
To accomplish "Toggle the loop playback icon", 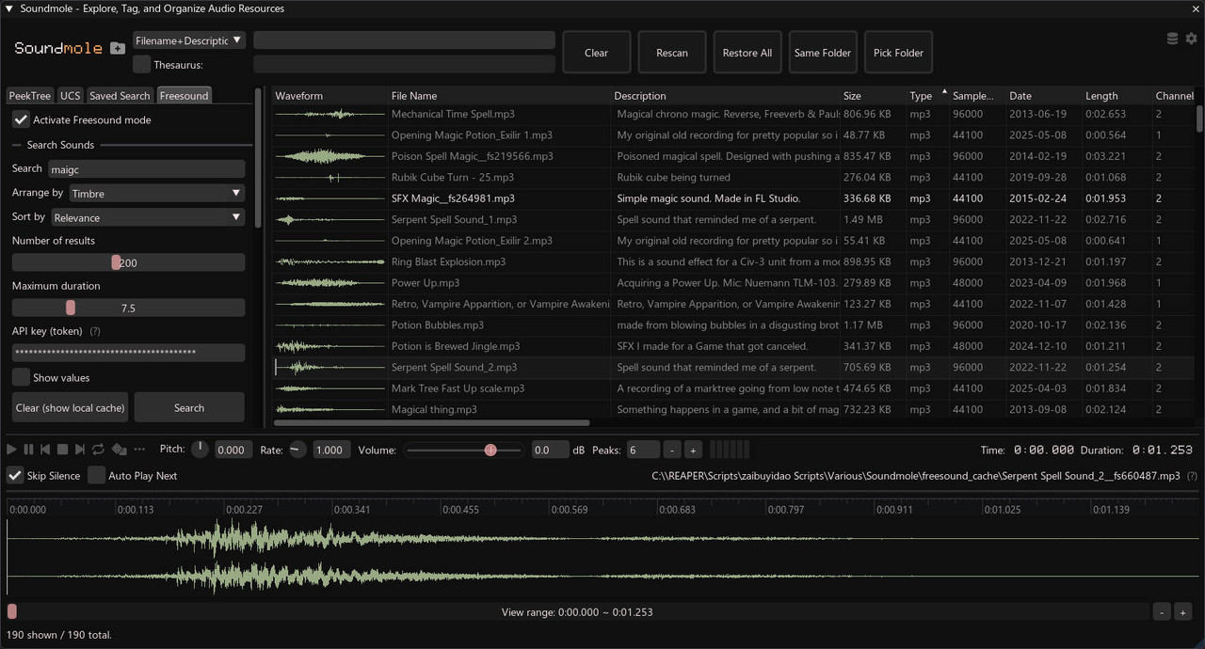I will pyautogui.click(x=98, y=450).
